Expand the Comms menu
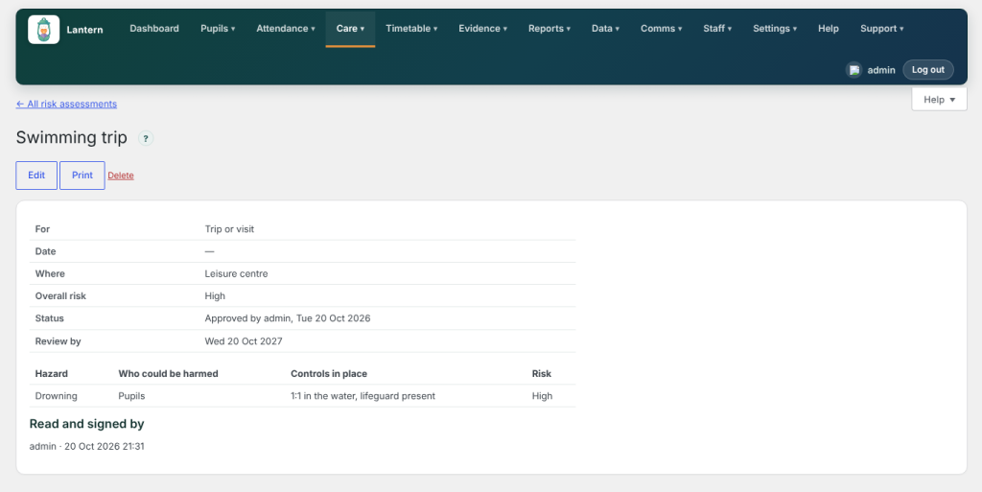 click(x=661, y=29)
